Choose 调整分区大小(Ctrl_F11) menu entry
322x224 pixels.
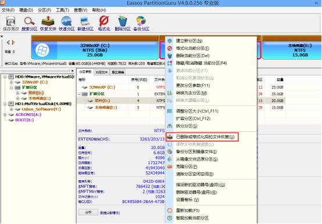tap(211, 111)
